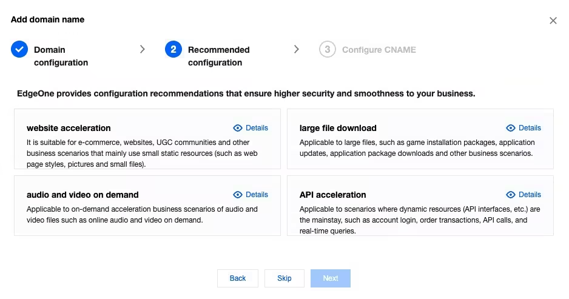Click eye icon in API acceleration card
Viewport: 569px width, 299px height.
pos(511,195)
